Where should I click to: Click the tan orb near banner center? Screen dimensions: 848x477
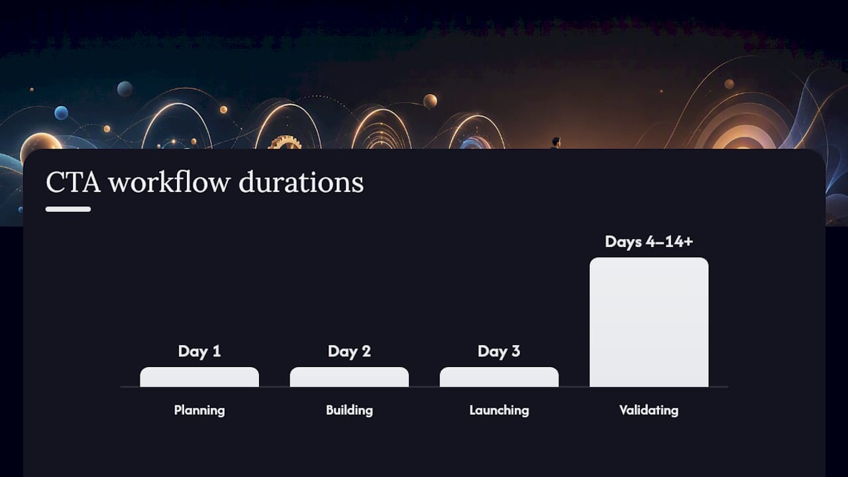430,101
